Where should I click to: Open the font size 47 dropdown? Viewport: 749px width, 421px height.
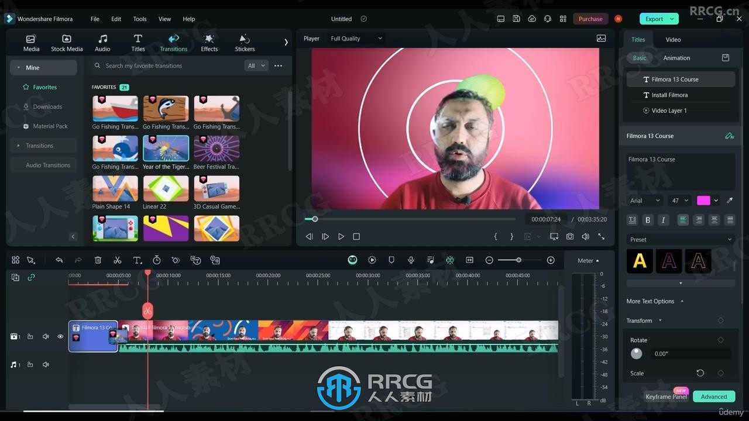(x=680, y=201)
